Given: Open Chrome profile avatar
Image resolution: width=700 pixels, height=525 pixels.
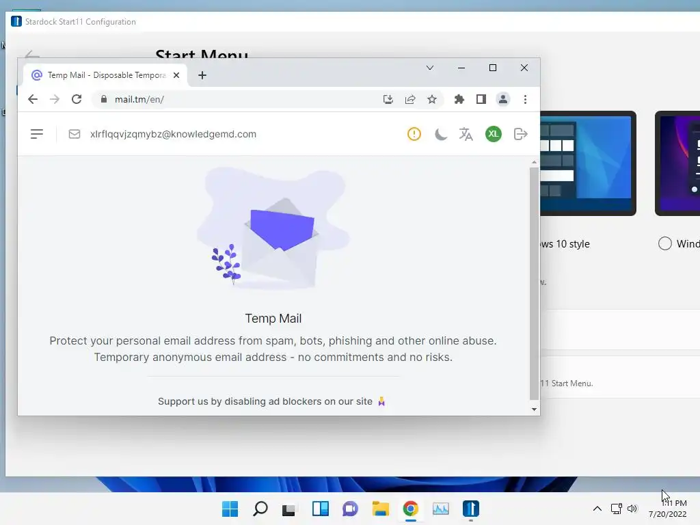Looking at the screenshot, I should pyautogui.click(x=502, y=99).
